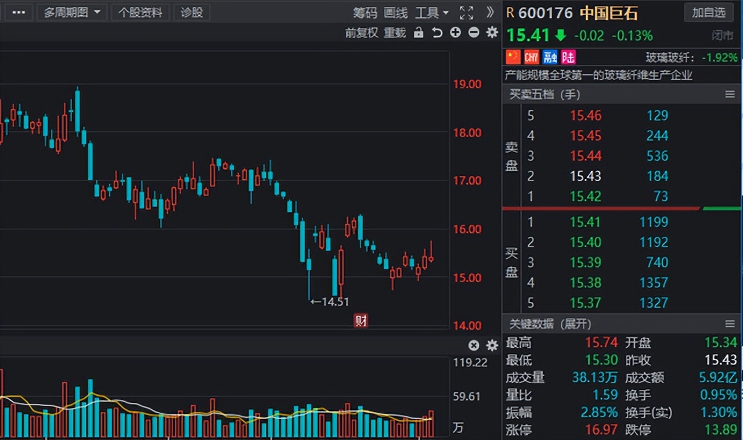743x440 pixels.
Task: Open the ellipsis menu at top left
Action: tap(18, 12)
